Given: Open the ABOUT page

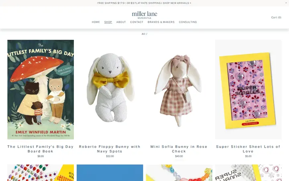Looking at the screenshot, I should (121, 22).
